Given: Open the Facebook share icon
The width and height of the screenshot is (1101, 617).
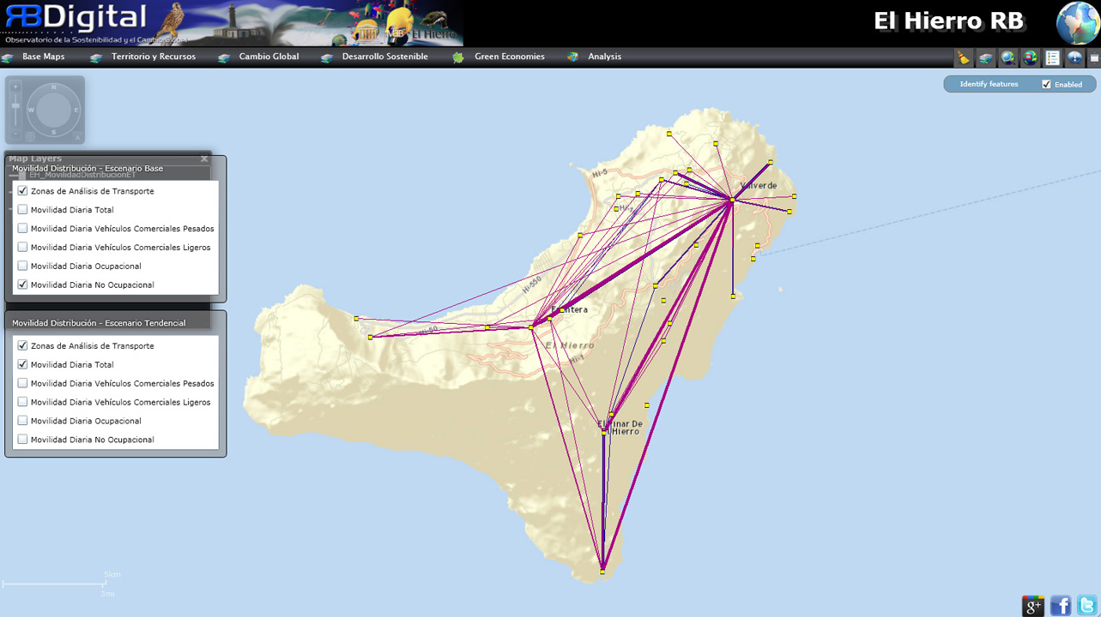Looking at the screenshot, I should point(1061,605).
